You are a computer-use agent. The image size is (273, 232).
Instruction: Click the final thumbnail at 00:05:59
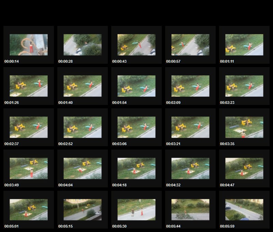(x=244, y=210)
